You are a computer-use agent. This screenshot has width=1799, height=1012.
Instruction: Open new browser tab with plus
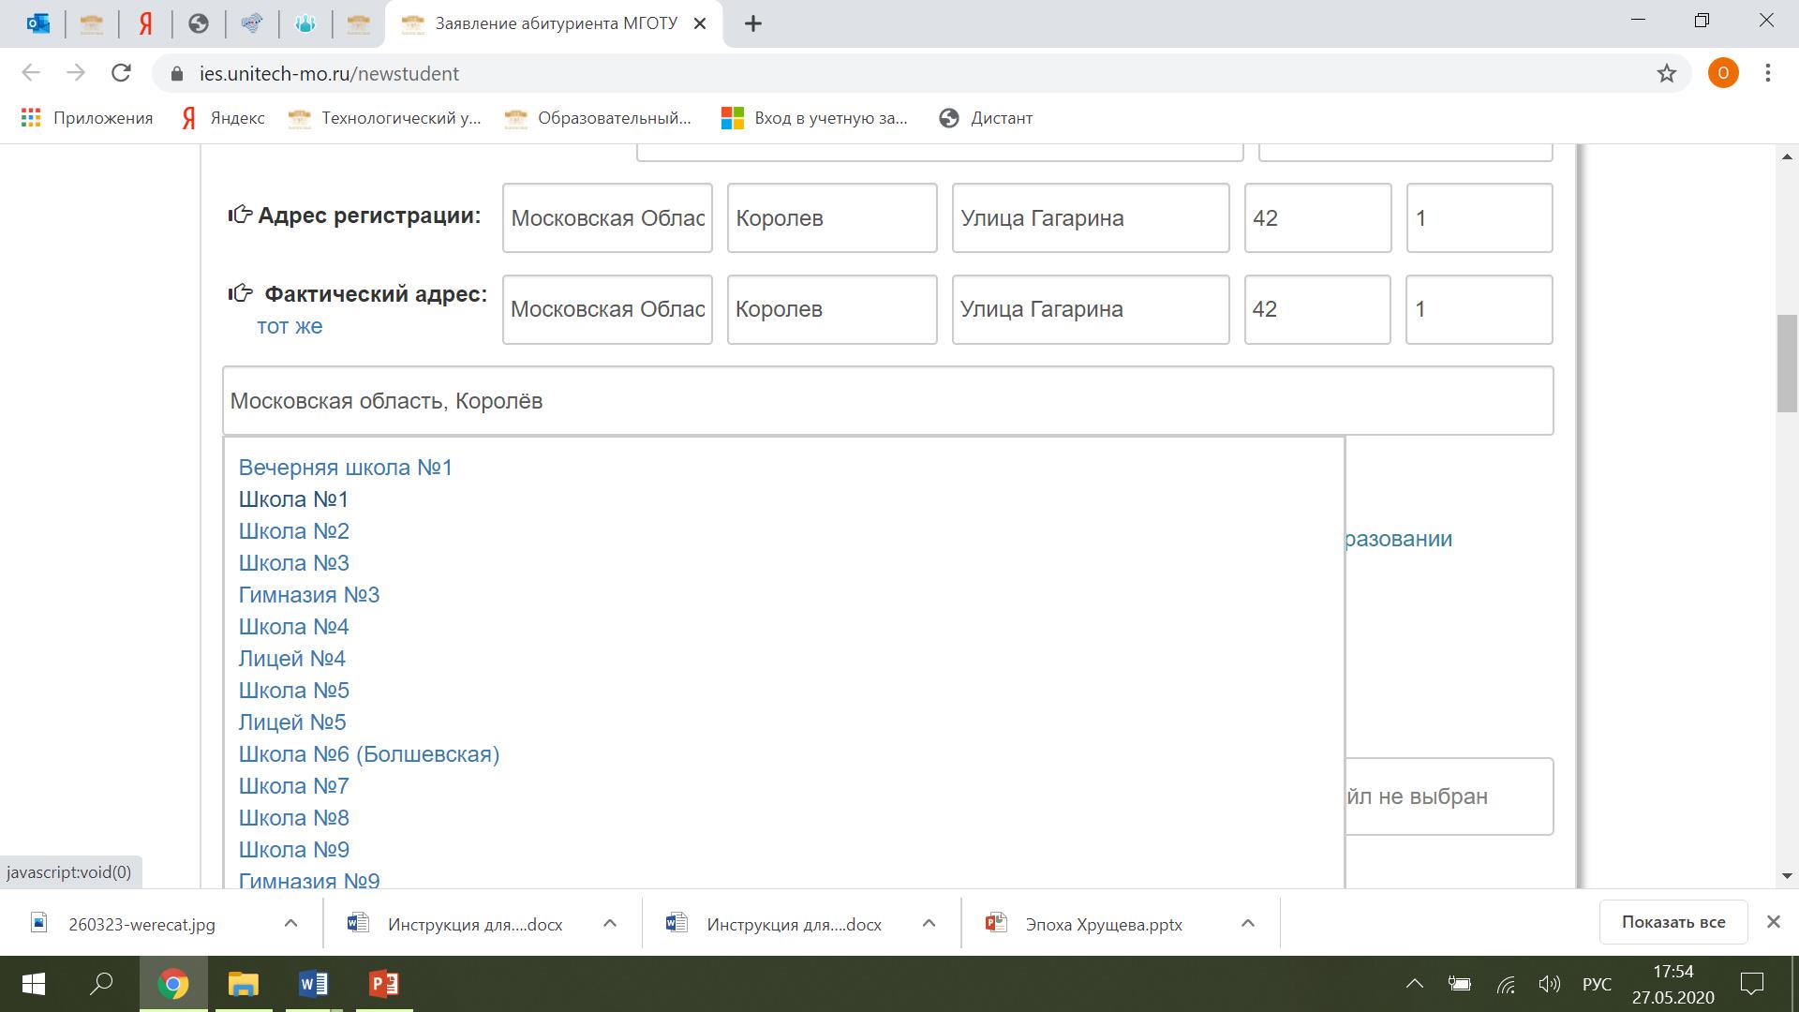753,24
